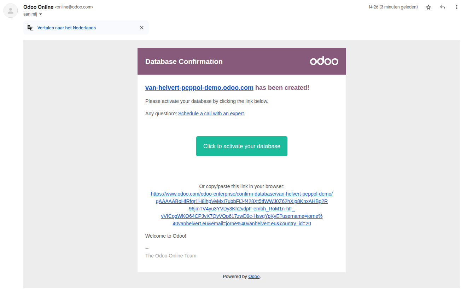Click the Odoo logo in header
467x296 pixels.
pos(324,61)
